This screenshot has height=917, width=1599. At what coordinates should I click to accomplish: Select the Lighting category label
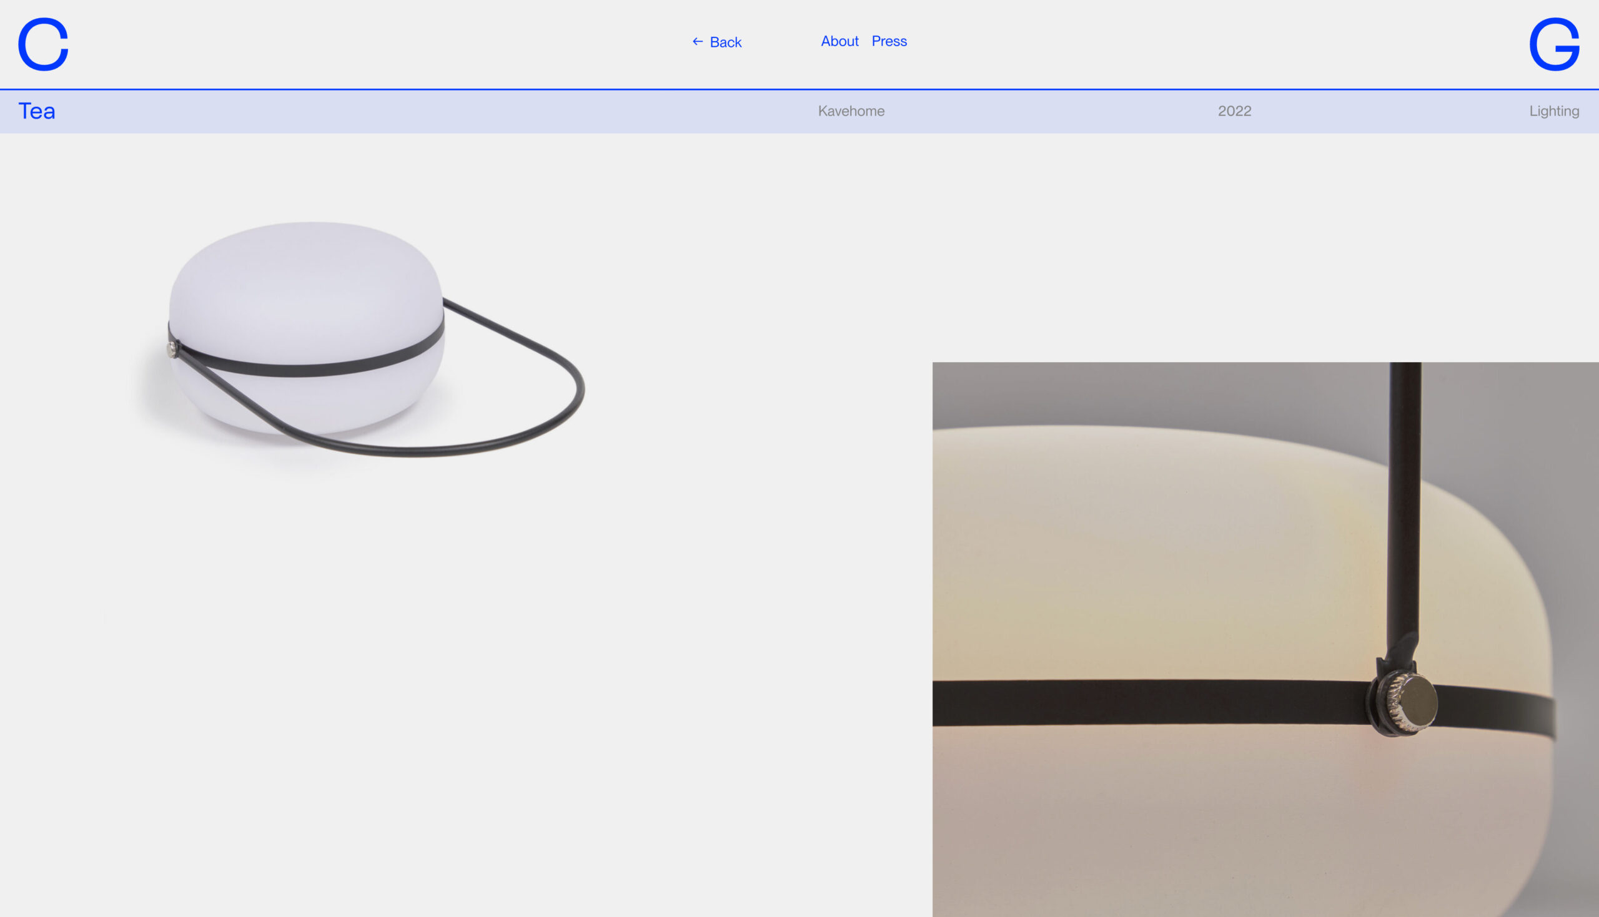pos(1553,112)
